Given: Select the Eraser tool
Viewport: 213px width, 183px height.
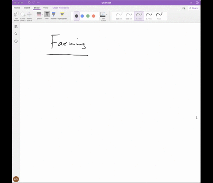Looking at the screenshot, I should (x=39, y=16).
